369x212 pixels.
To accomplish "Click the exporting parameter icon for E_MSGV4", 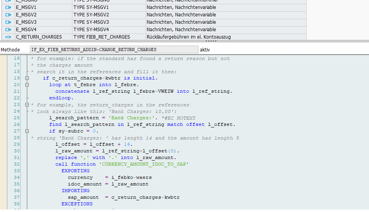I will 8,30.
